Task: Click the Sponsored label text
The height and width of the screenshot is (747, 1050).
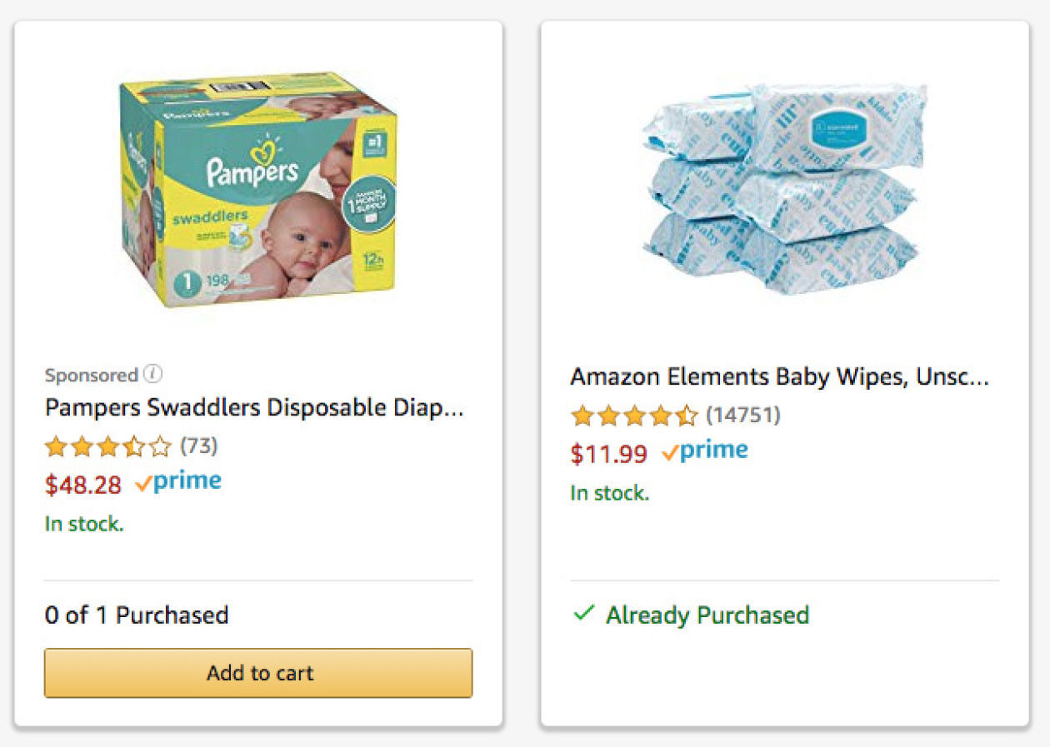Action: coord(92,376)
